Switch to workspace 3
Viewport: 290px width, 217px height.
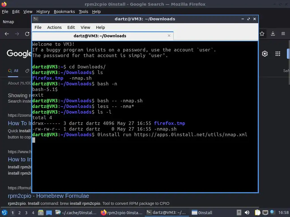click(26, 213)
